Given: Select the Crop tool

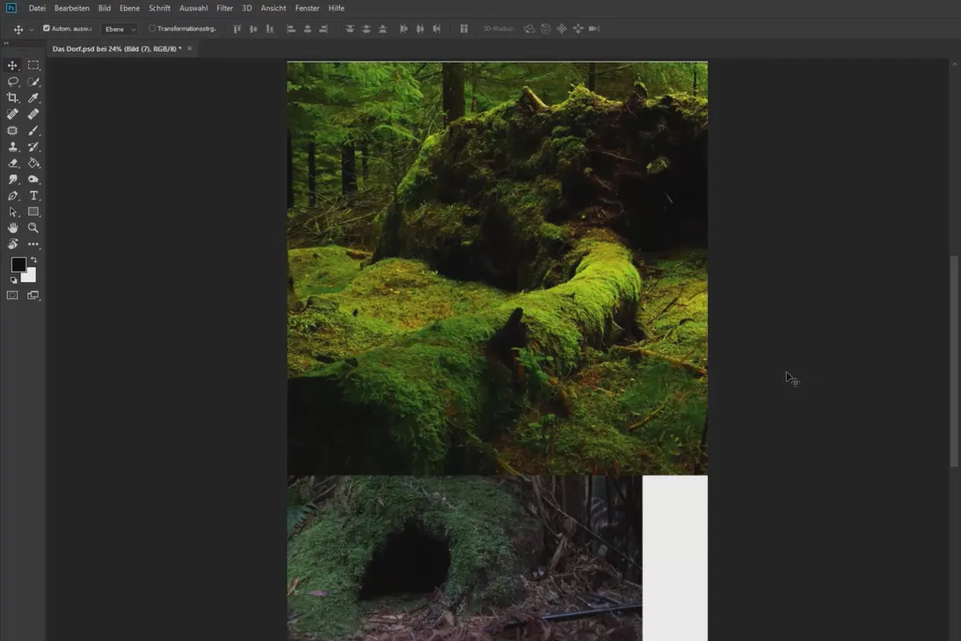Looking at the screenshot, I should point(13,98).
